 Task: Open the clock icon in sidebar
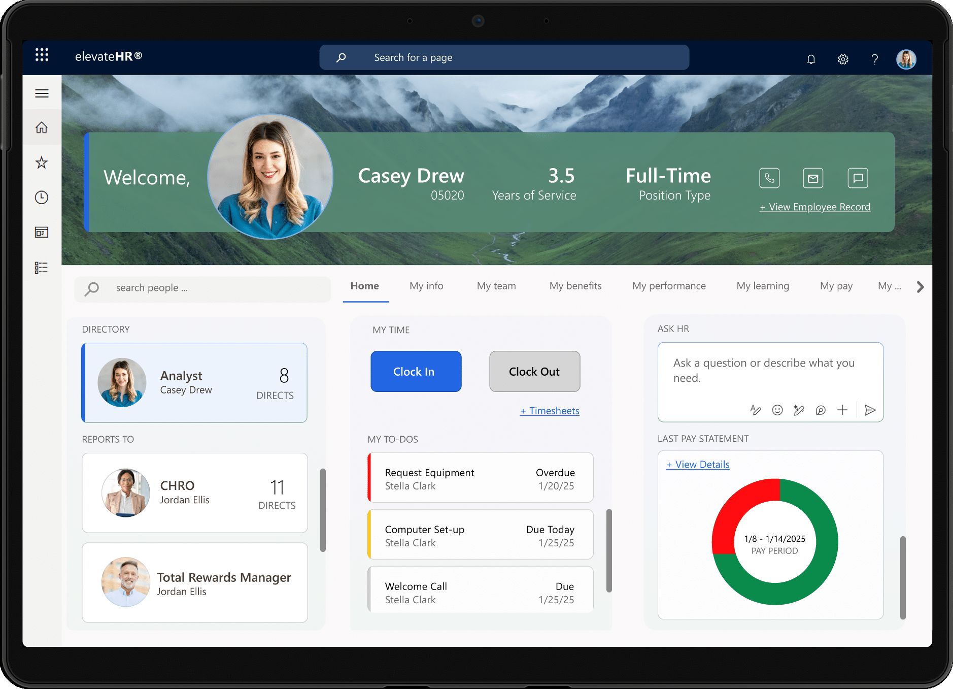click(x=42, y=198)
